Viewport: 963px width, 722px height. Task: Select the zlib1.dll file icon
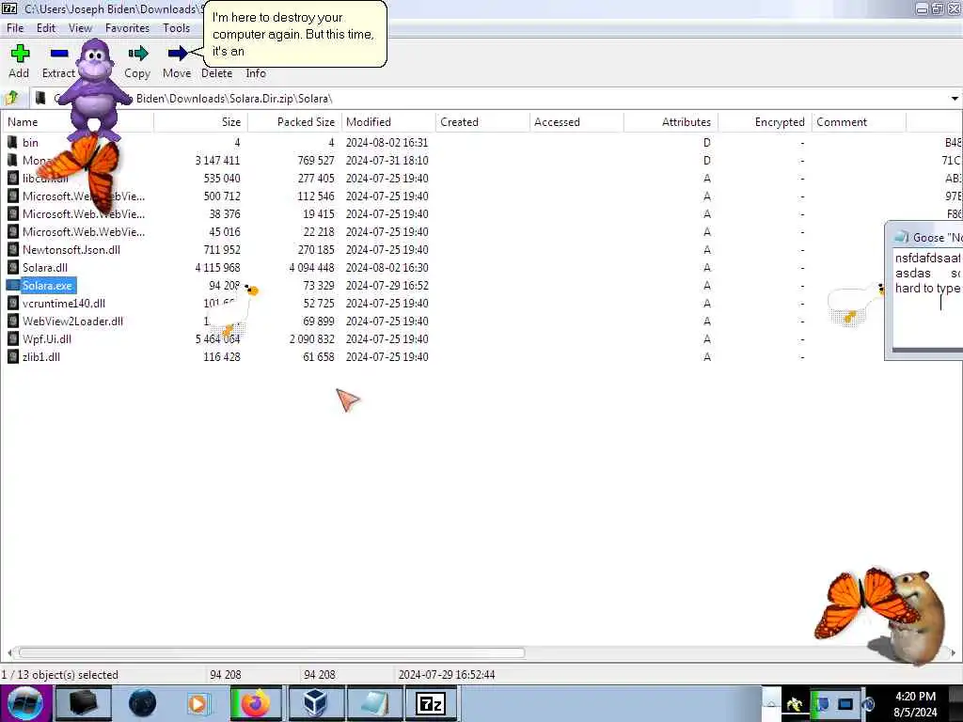pyautogui.click(x=12, y=356)
